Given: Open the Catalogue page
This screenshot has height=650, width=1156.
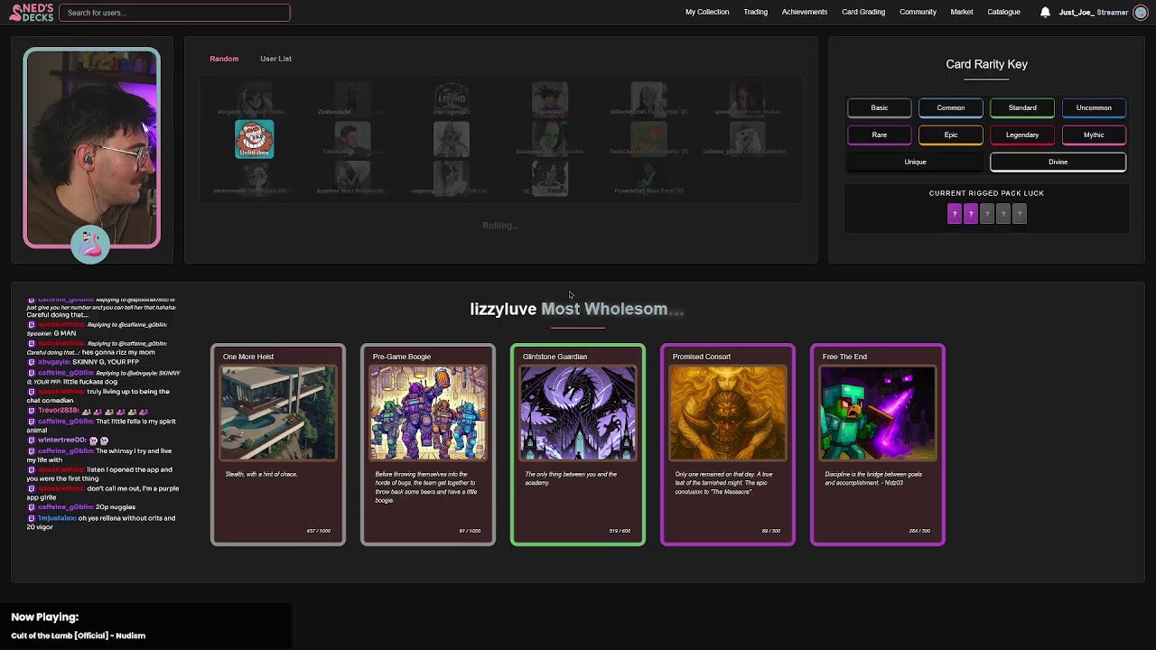Looking at the screenshot, I should (x=1003, y=13).
